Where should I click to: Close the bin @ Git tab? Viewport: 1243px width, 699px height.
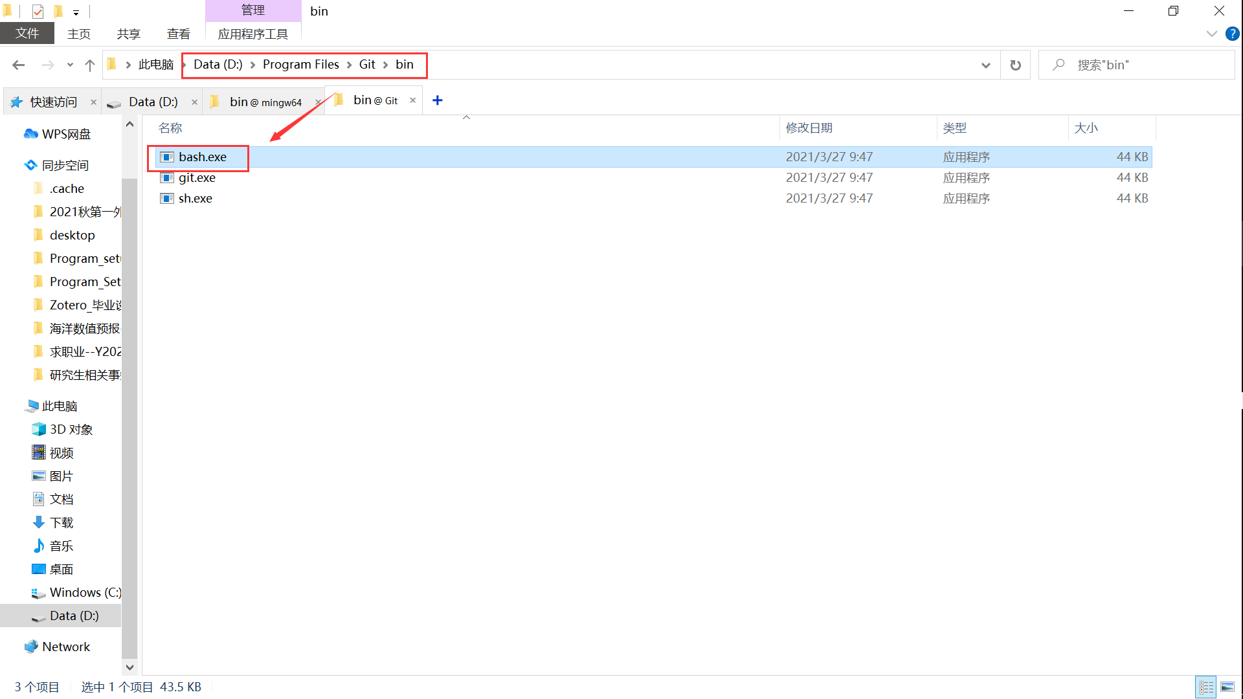(x=412, y=100)
